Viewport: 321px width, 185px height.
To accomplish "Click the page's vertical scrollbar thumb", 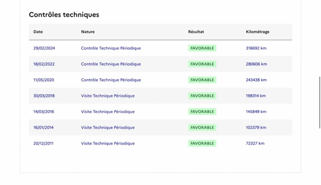I will click(320, 102).
